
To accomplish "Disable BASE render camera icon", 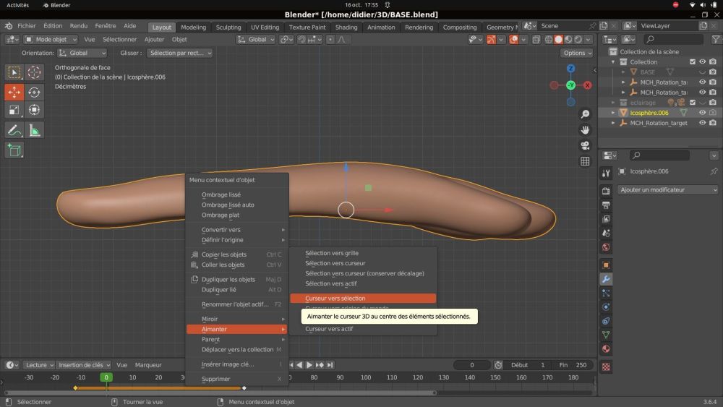I will point(713,72).
